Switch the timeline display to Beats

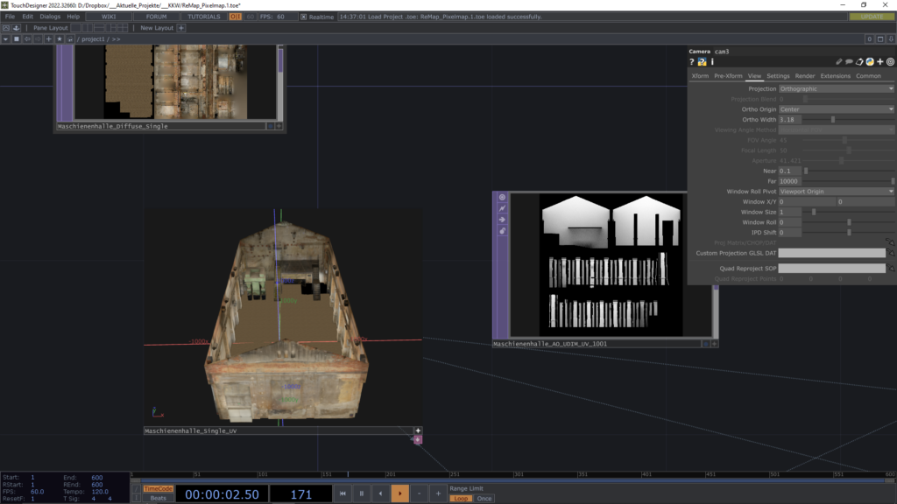[x=158, y=498]
